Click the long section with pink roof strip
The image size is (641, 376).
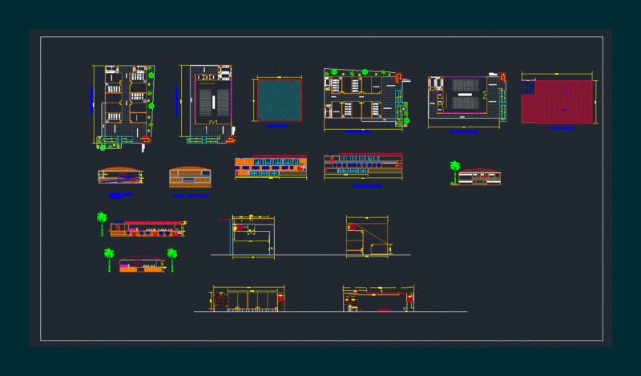(147, 228)
